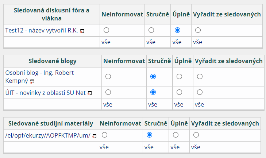
Task: Set ÚIT novinky to Neinformovat
Action: coord(108,92)
